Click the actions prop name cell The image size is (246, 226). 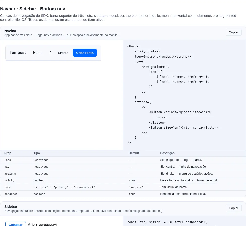point(10,174)
